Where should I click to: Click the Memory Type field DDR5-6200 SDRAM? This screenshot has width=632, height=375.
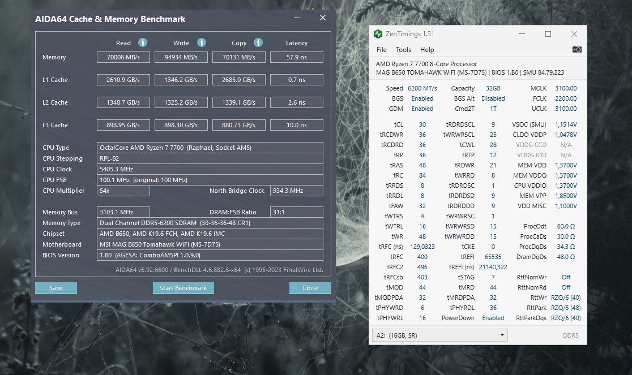(210, 223)
